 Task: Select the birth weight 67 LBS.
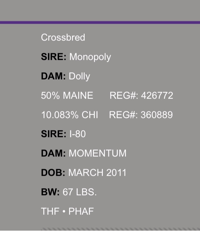pos(79,192)
